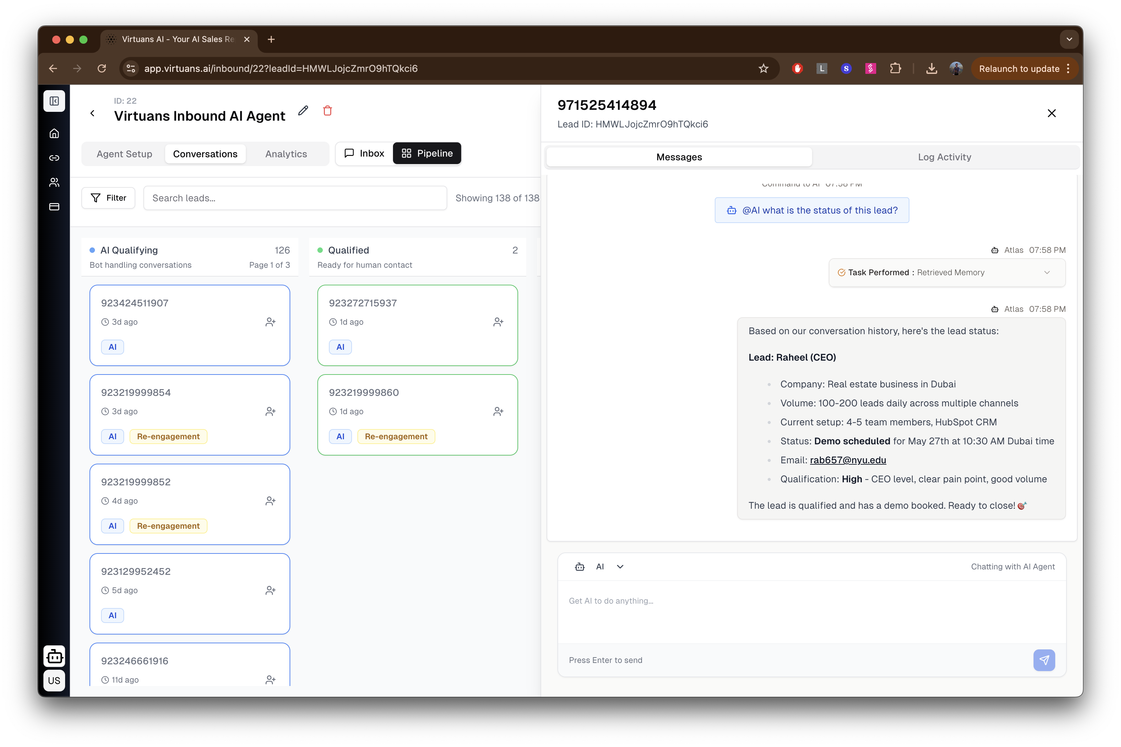This screenshot has height=747, width=1121.
Task: Reload the browser page
Action: pyautogui.click(x=101, y=68)
